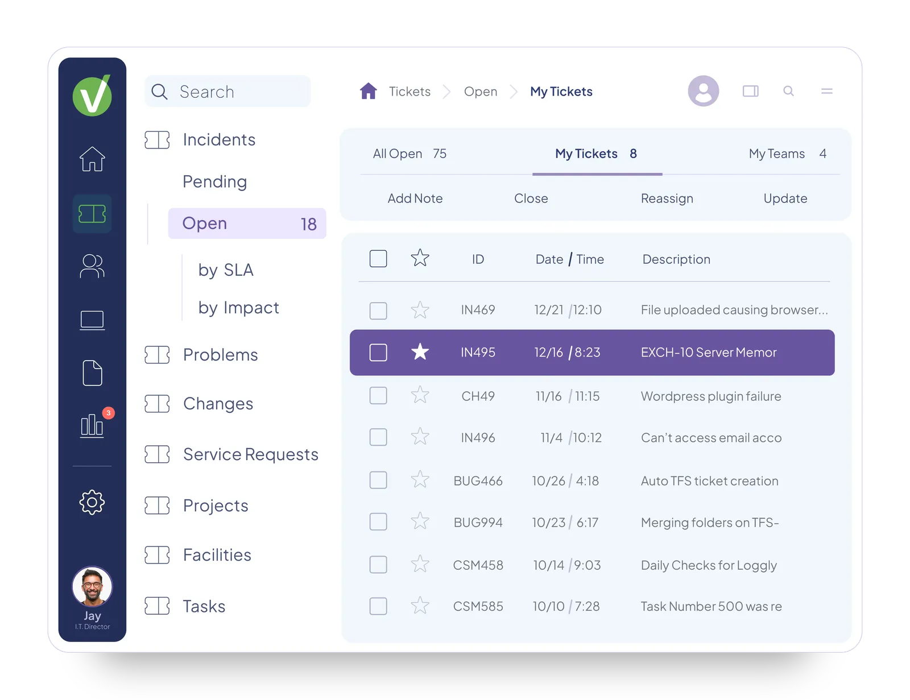Star the IN469 ticket

(420, 310)
